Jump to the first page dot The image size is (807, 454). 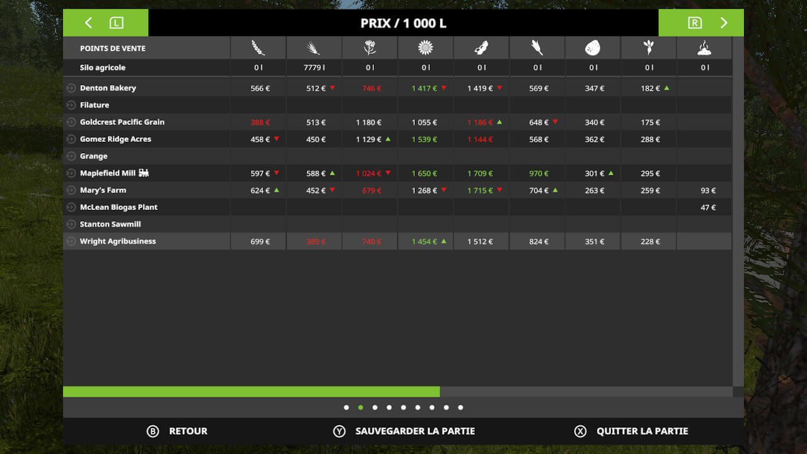[346, 407]
